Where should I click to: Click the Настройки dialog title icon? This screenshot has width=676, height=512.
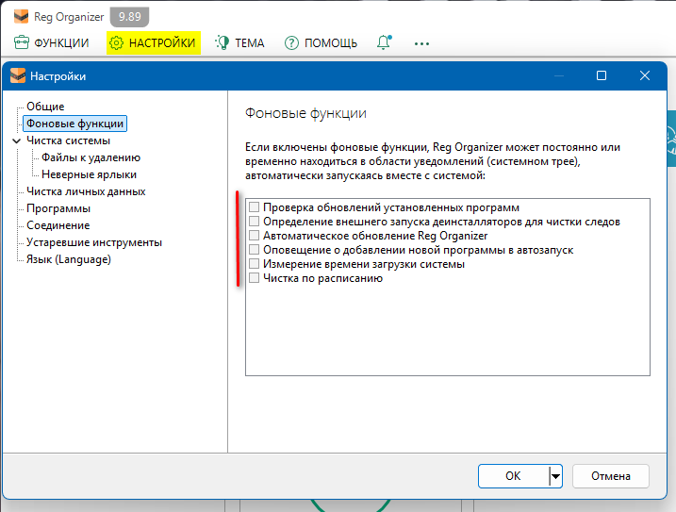[17, 76]
